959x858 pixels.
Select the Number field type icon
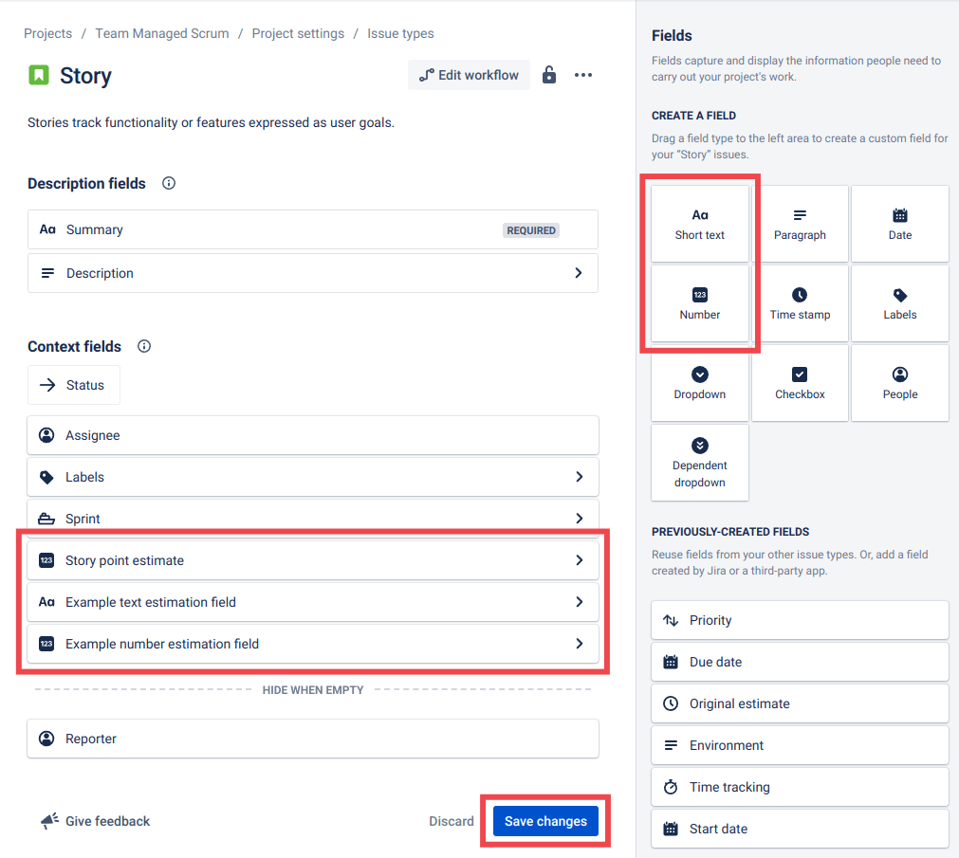coord(699,302)
